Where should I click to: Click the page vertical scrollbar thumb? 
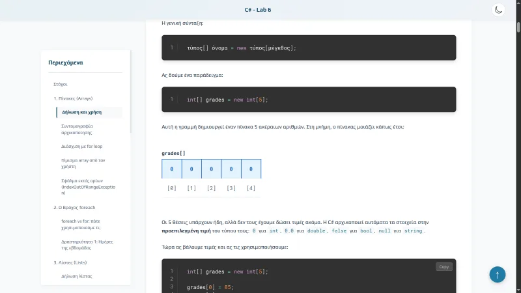(x=518, y=27)
